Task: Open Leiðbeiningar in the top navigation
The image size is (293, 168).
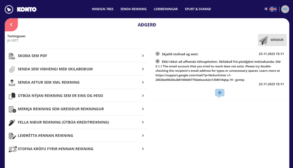Action: coord(166,9)
